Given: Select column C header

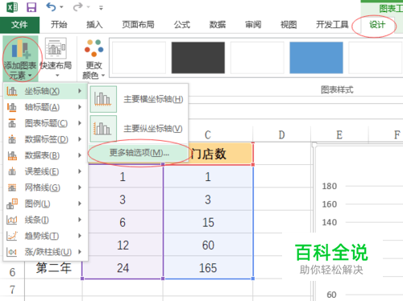Looking at the screenshot, I should pyautogui.click(x=208, y=135).
